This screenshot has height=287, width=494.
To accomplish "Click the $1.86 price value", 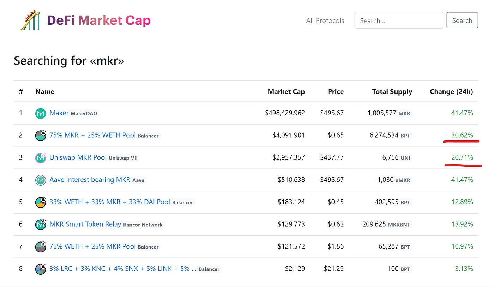I will tap(335, 247).
